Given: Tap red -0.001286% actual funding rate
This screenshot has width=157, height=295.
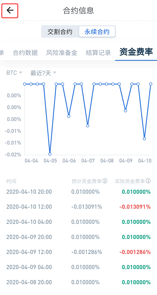Looking at the screenshot, I should (135, 252).
